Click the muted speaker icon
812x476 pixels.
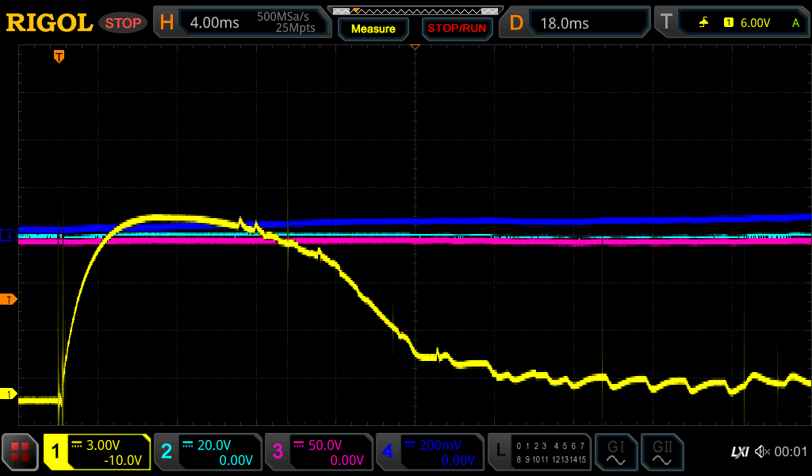[x=762, y=452]
